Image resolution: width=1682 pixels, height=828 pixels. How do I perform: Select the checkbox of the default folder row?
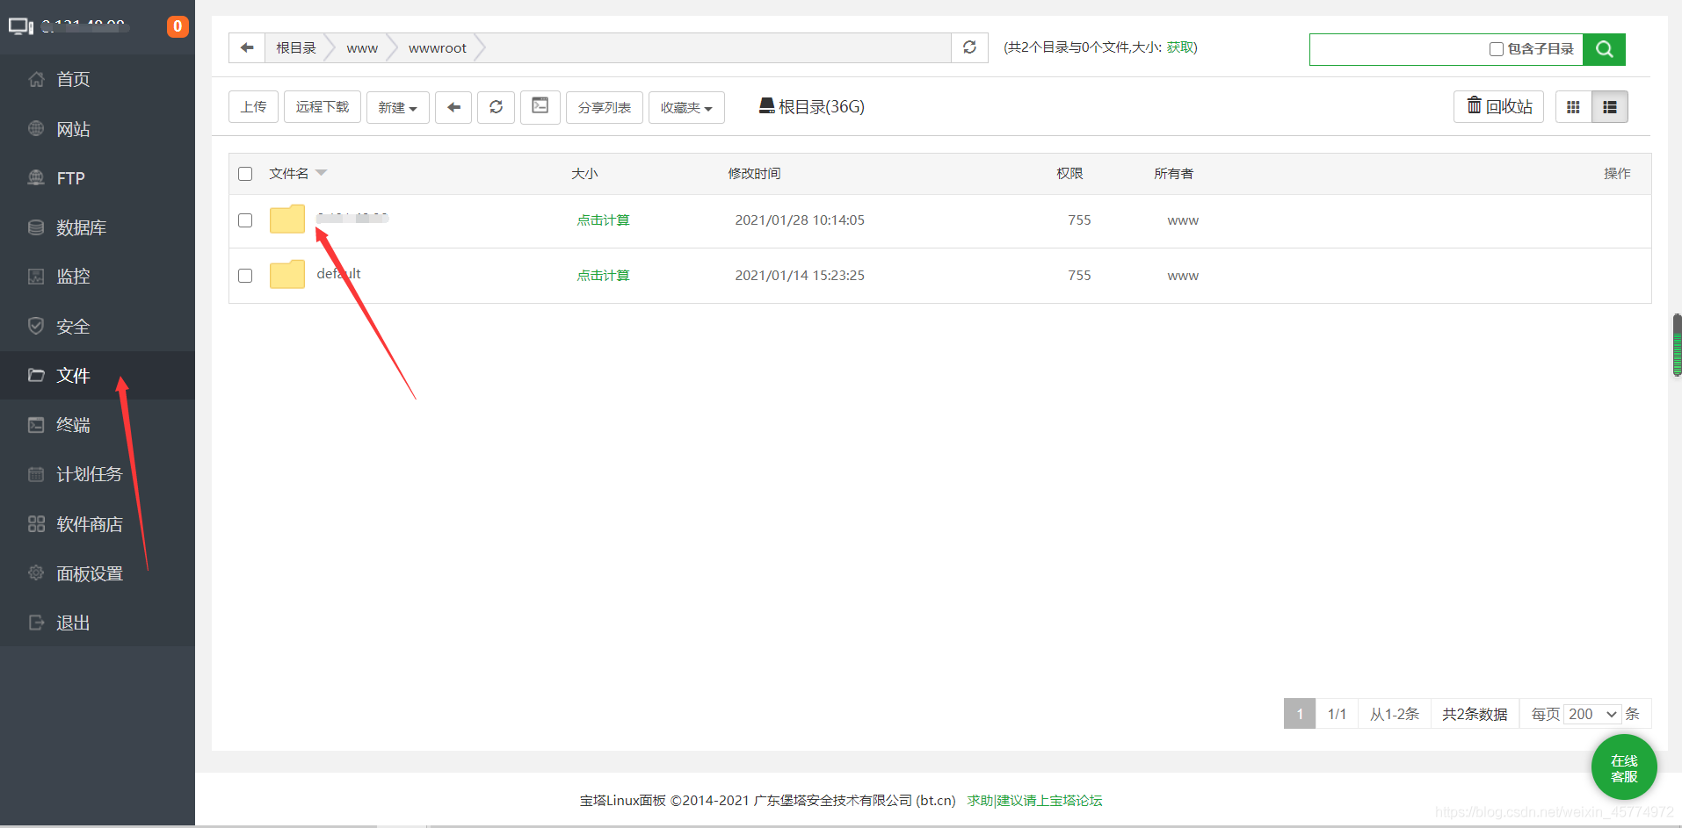pos(245,275)
